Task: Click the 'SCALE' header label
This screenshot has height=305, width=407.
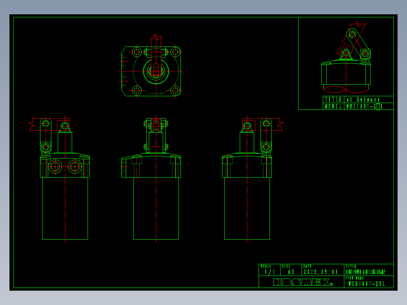Action: pos(266,266)
